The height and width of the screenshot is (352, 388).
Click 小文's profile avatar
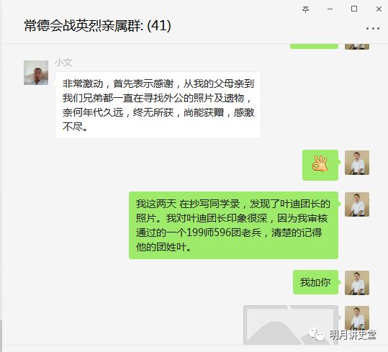coord(36,73)
